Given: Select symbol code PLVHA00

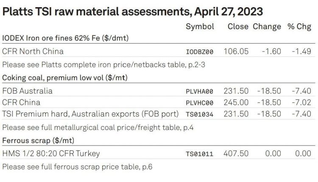Looking at the screenshot, I should [200, 91].
